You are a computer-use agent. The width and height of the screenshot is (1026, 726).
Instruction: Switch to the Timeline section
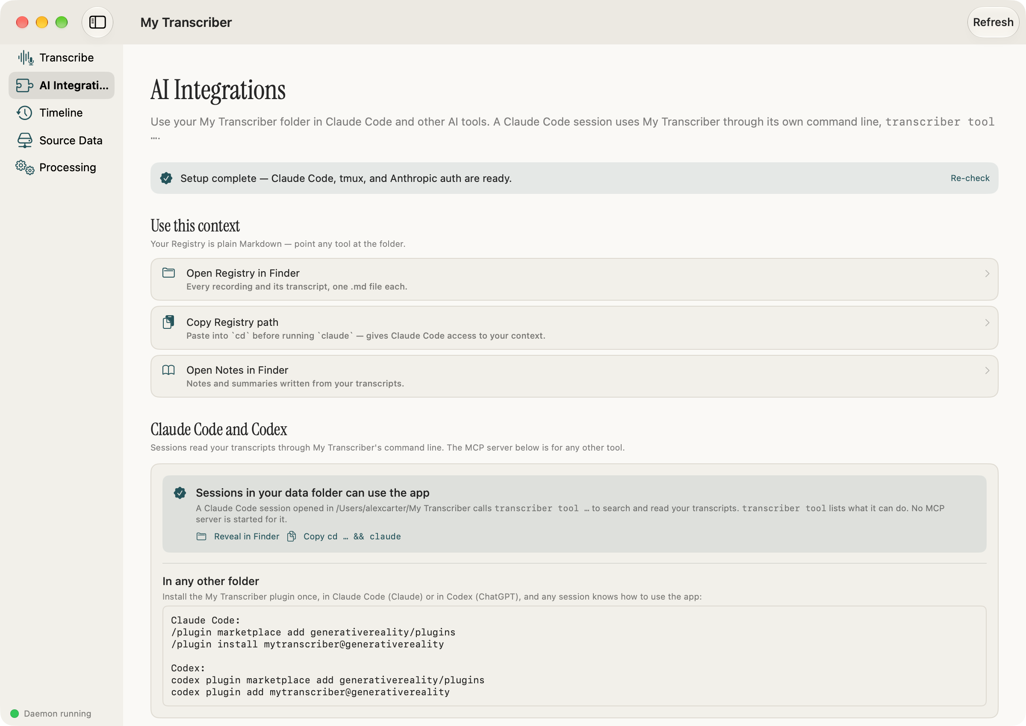61,113
